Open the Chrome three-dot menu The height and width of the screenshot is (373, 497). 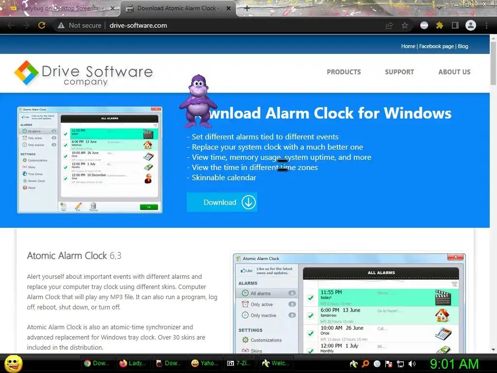(x=486, y=25)
